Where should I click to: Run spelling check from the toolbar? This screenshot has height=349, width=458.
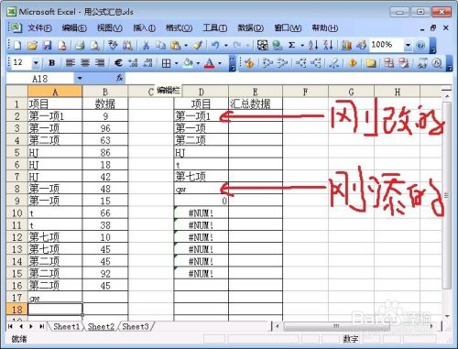[x=113, y=46]
